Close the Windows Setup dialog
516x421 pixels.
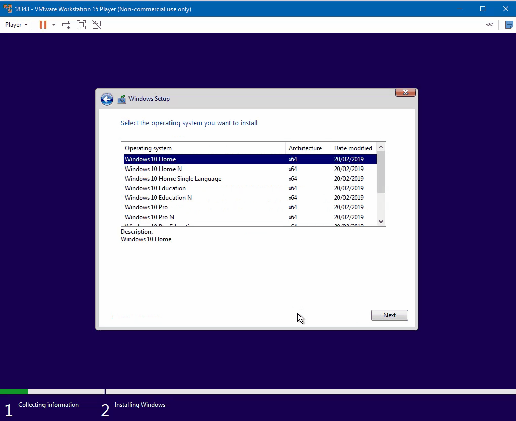point(405,93)
